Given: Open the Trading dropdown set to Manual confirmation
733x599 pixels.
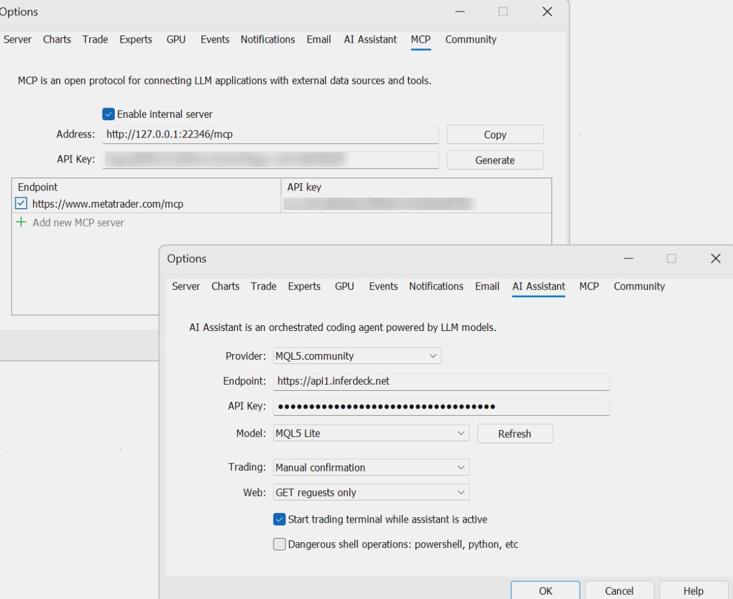Looking at the screenshot, I should [x=371, y=468].
